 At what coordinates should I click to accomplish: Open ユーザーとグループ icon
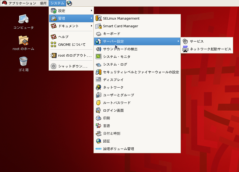[99, 95]
